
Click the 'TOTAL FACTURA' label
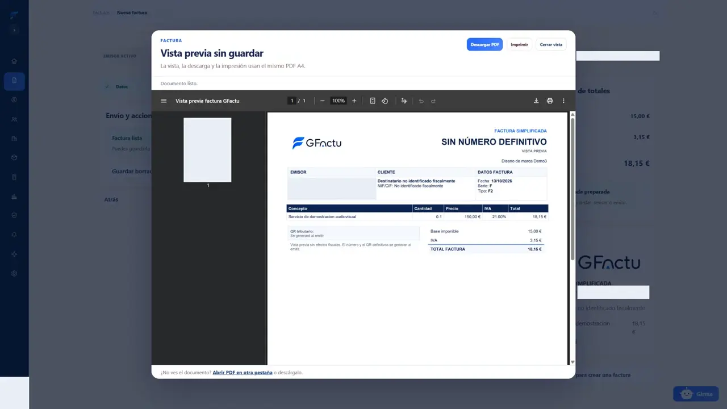coord(448,249)
